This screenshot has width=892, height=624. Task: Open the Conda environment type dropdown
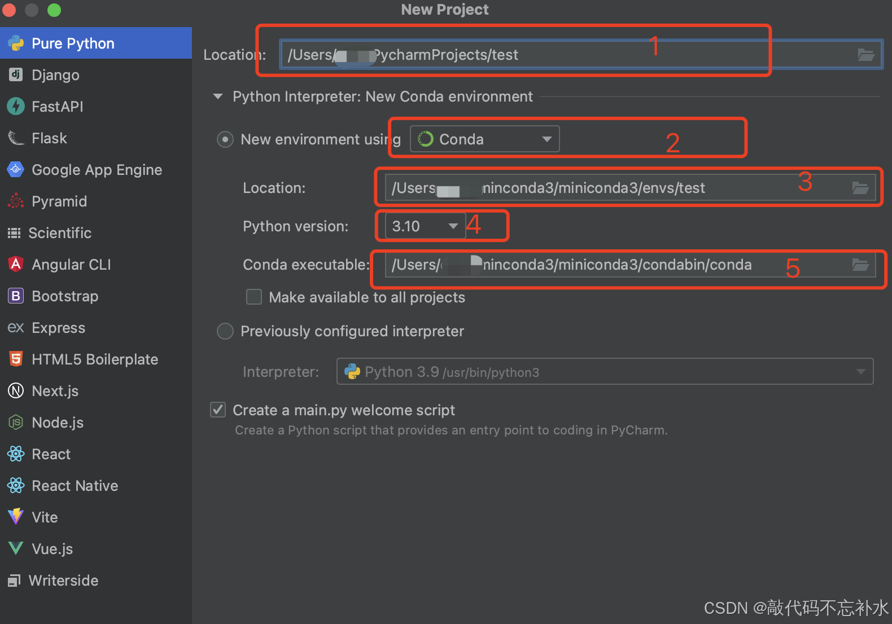pyautogui.click(x=485, y=139)
